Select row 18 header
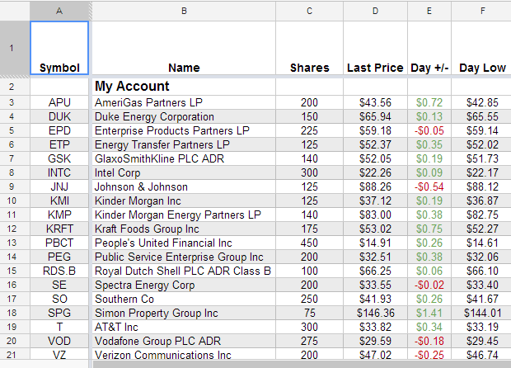The image size is (511, 368). 15,313
